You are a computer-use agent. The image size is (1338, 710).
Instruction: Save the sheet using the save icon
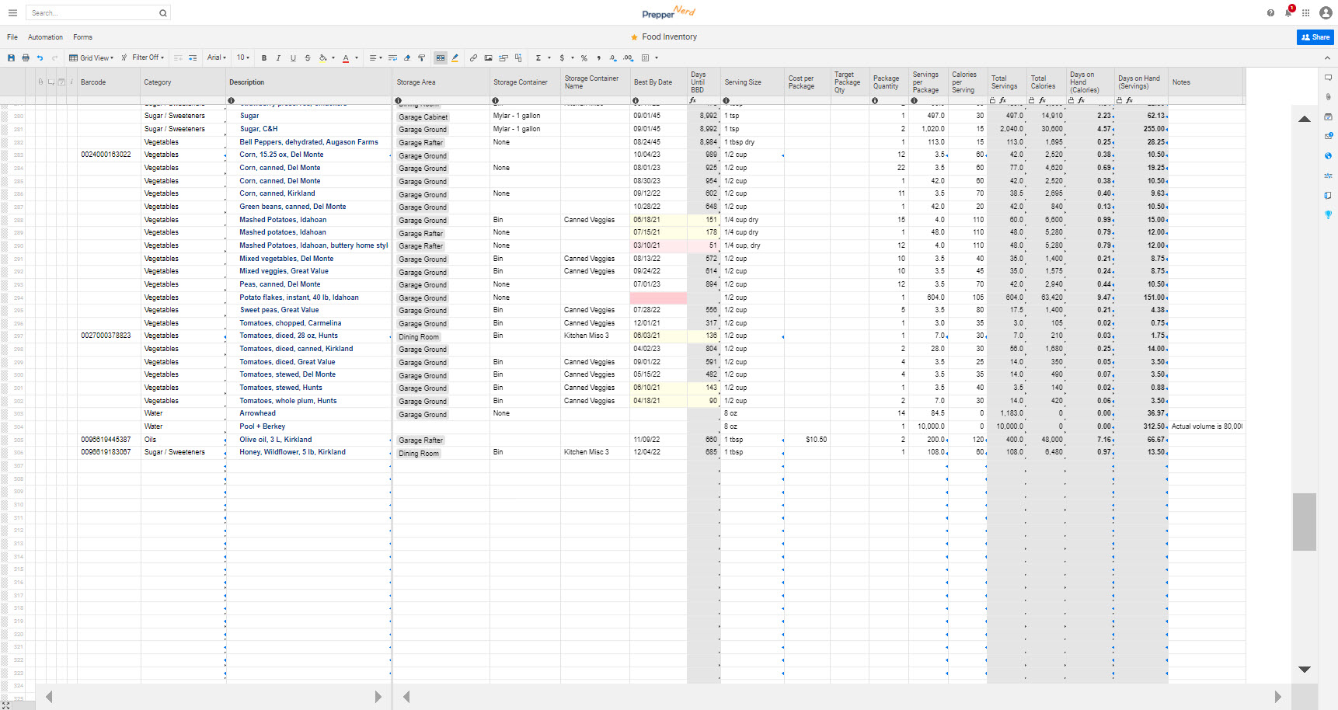pyautogui.click(x=11, y=57)
